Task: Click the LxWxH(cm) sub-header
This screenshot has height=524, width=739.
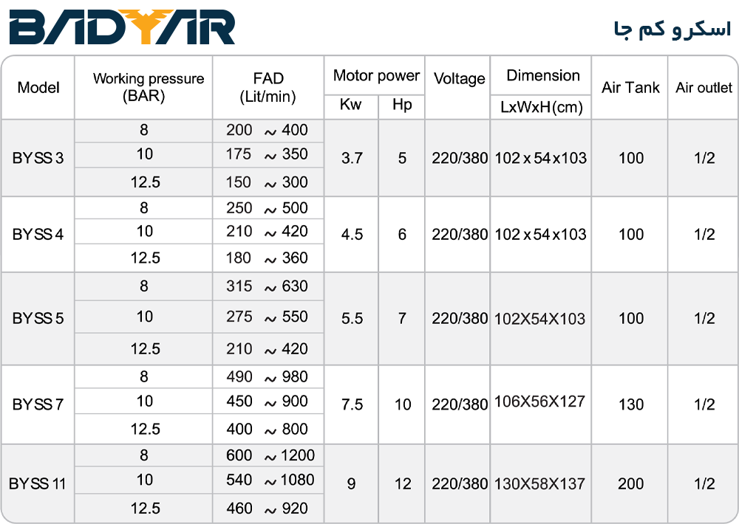Action: [x=541, y=107]
